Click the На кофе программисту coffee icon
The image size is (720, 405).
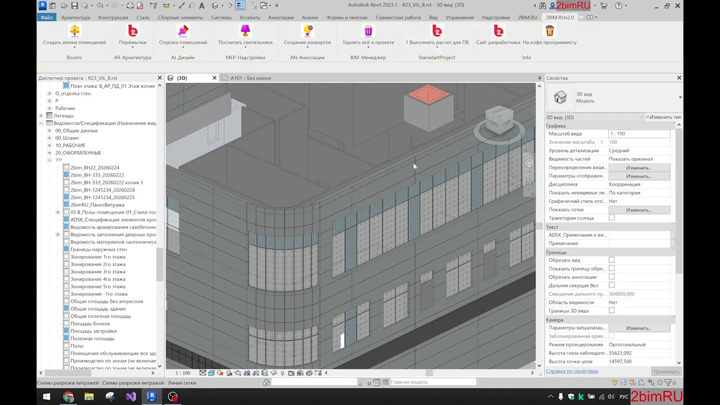(550, 31)
